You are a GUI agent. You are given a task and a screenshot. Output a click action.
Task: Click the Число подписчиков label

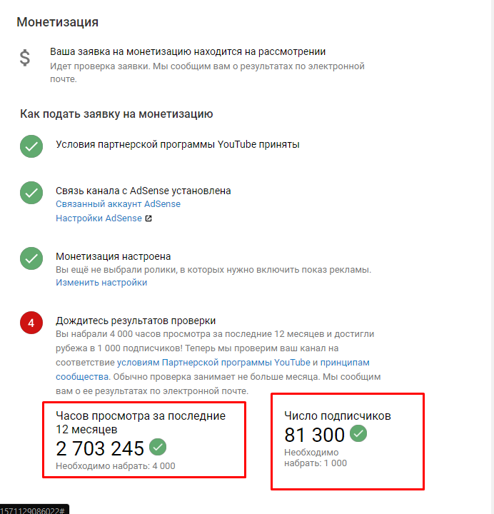(x=338, y=416)
